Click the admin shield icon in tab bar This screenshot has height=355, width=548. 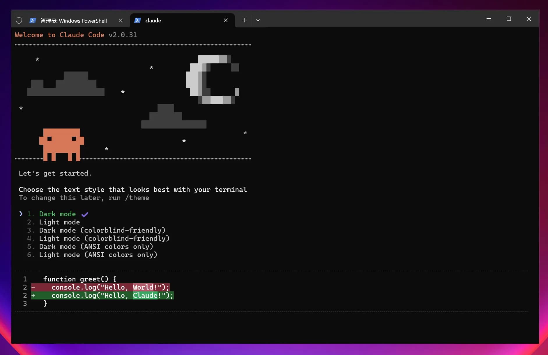coord(19,20)
